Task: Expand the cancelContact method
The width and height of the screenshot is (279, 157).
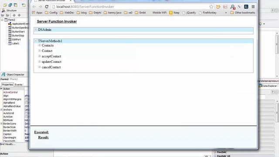Action: click(x=40, y=67)
